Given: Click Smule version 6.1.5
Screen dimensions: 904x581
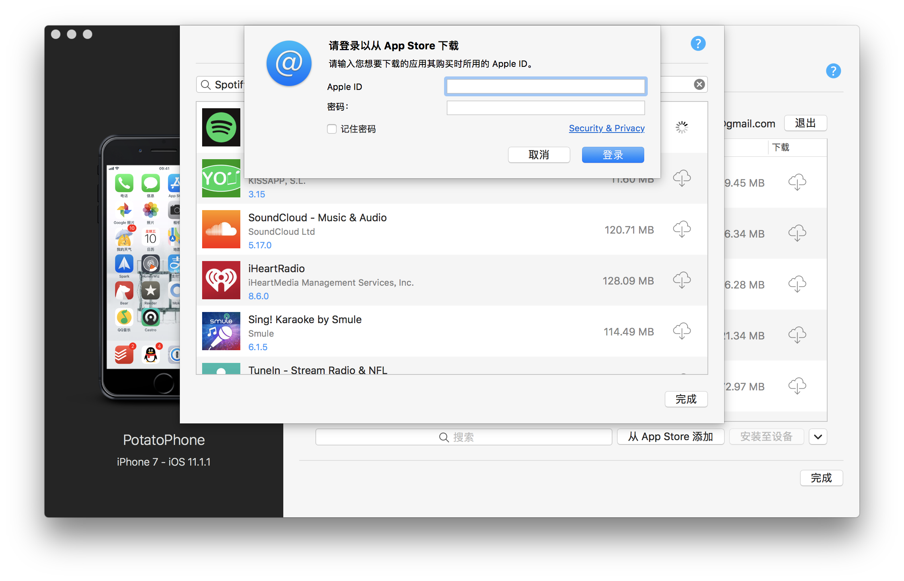Looking at the screenshot, I should pos(258,347).
